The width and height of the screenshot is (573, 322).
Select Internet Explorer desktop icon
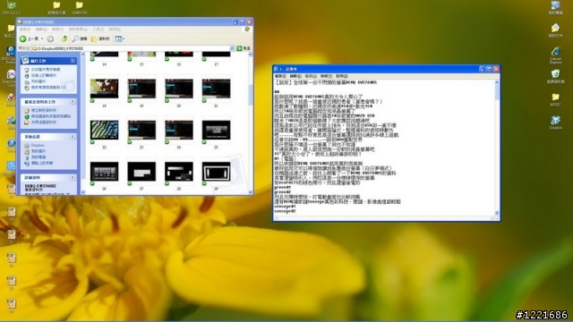pyautogui.click(x=555, y=55)
